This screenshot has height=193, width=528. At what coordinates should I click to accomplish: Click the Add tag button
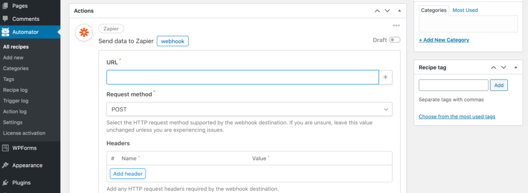pyautogui.click(x=499, y=85)
